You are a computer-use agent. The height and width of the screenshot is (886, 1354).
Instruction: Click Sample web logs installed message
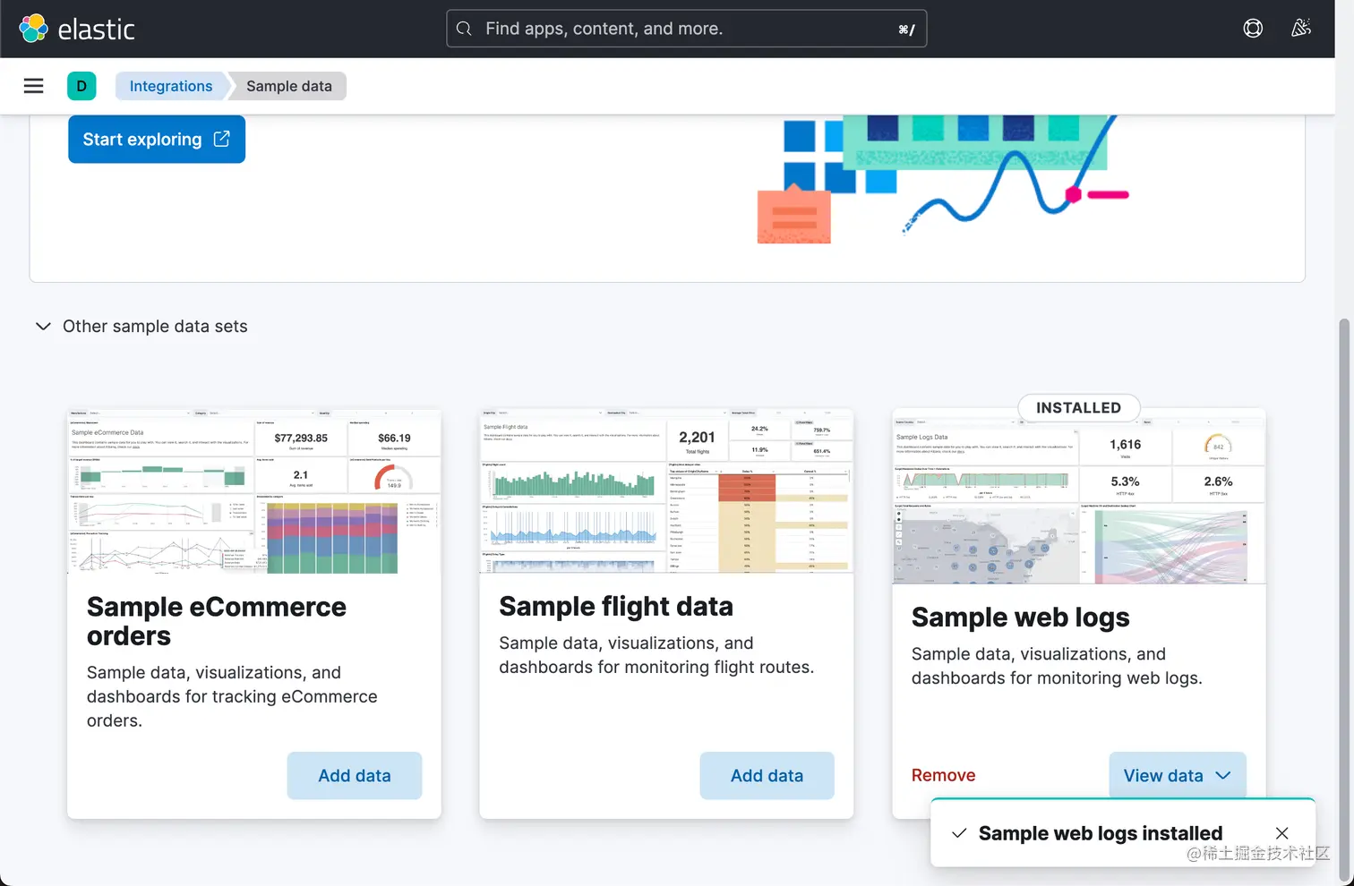[x=1101, y=833]
